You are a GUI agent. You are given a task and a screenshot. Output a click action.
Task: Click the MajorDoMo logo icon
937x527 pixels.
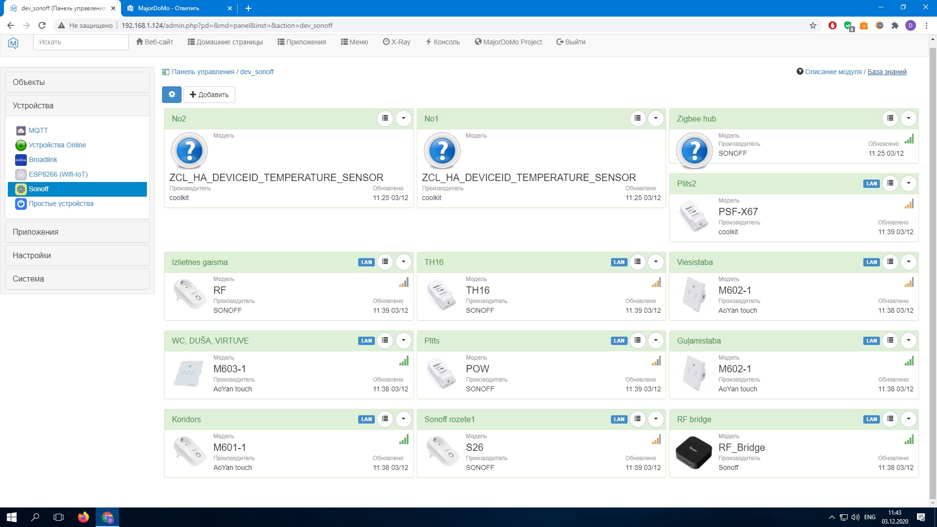(13, 43)
